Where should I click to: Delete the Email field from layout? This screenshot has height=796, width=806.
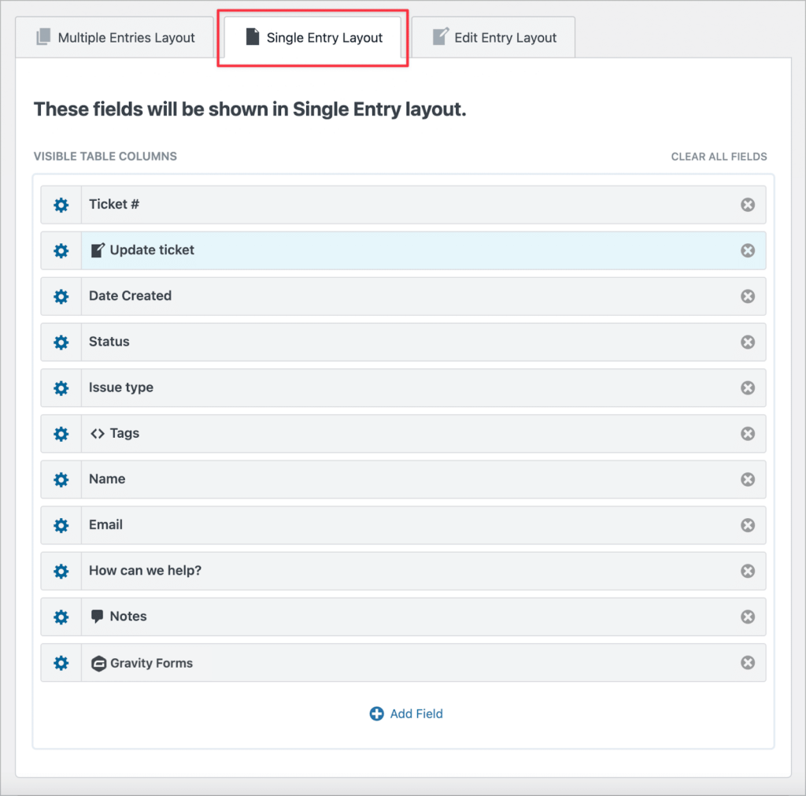pos(748,525)
